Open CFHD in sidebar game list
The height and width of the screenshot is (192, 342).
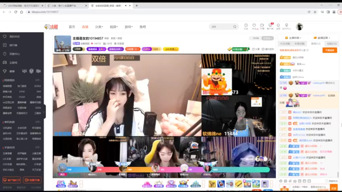pyautogui.click(x=22, y=92)
